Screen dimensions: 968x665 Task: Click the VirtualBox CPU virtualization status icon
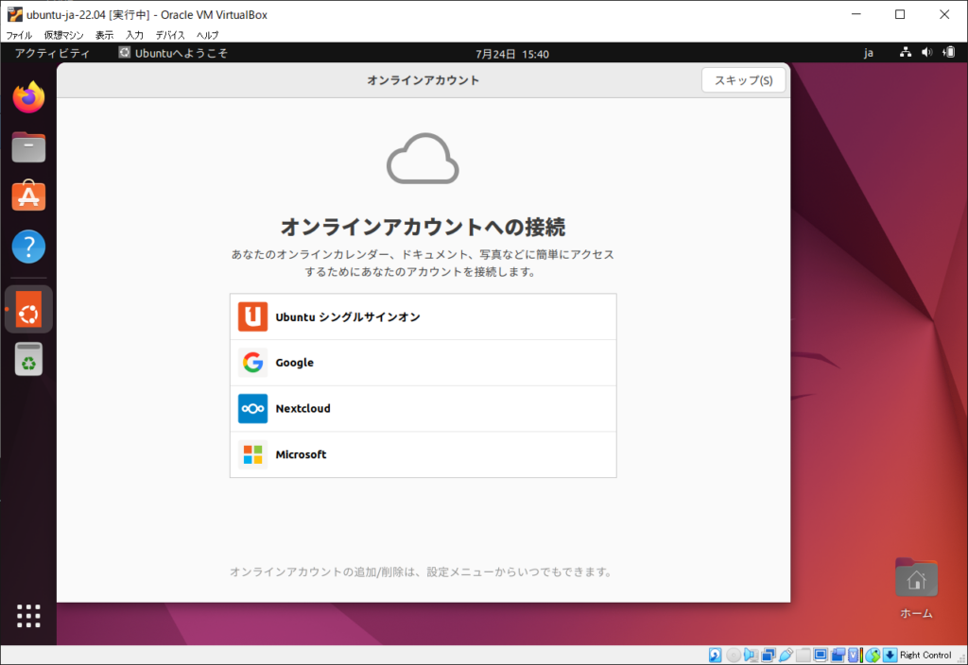point(855,656)
